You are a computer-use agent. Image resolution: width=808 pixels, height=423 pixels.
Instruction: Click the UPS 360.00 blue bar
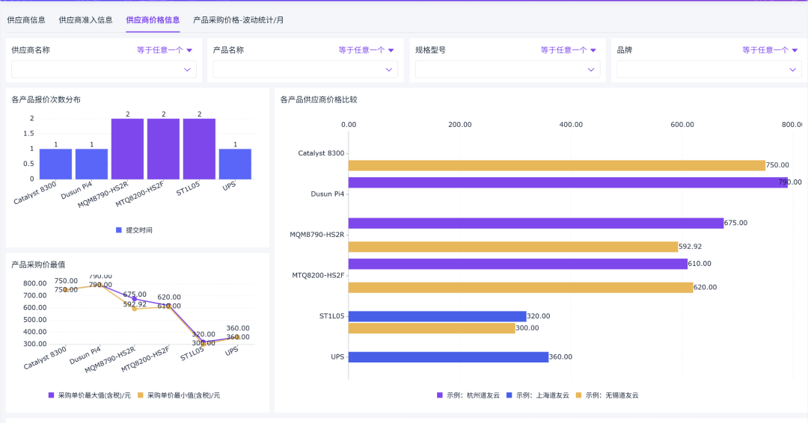(x=448, y=357)
